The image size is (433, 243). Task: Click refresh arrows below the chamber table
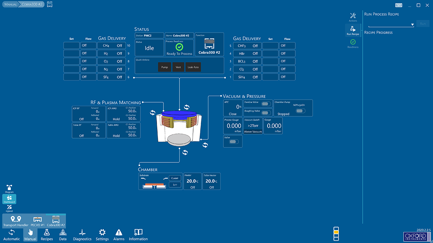pos(185,152)
